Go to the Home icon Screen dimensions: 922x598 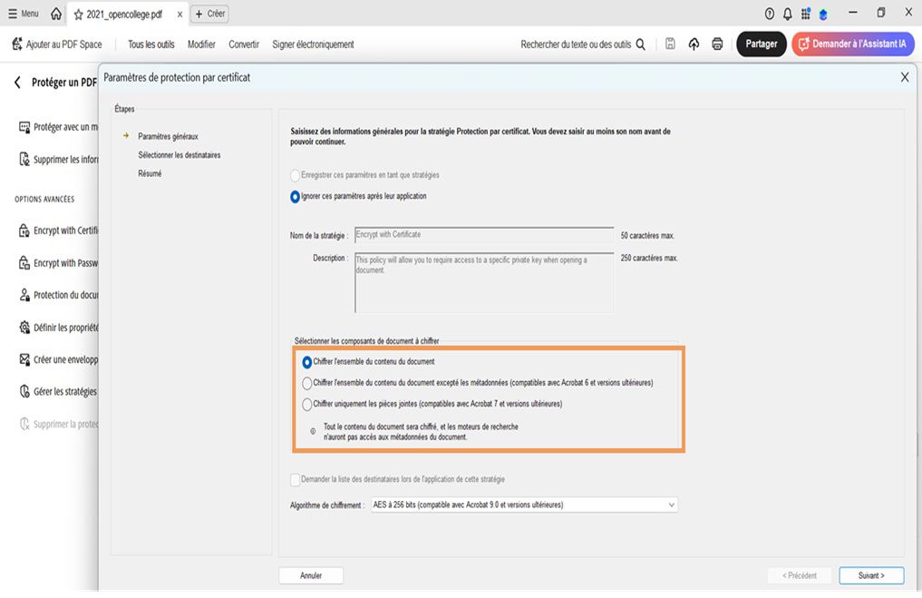(56, 14)
